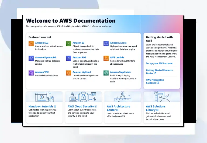The height and width of the screenshot is (143, 207).
Task: Click the 'Featured content' heading
Action: click(40, 37)
